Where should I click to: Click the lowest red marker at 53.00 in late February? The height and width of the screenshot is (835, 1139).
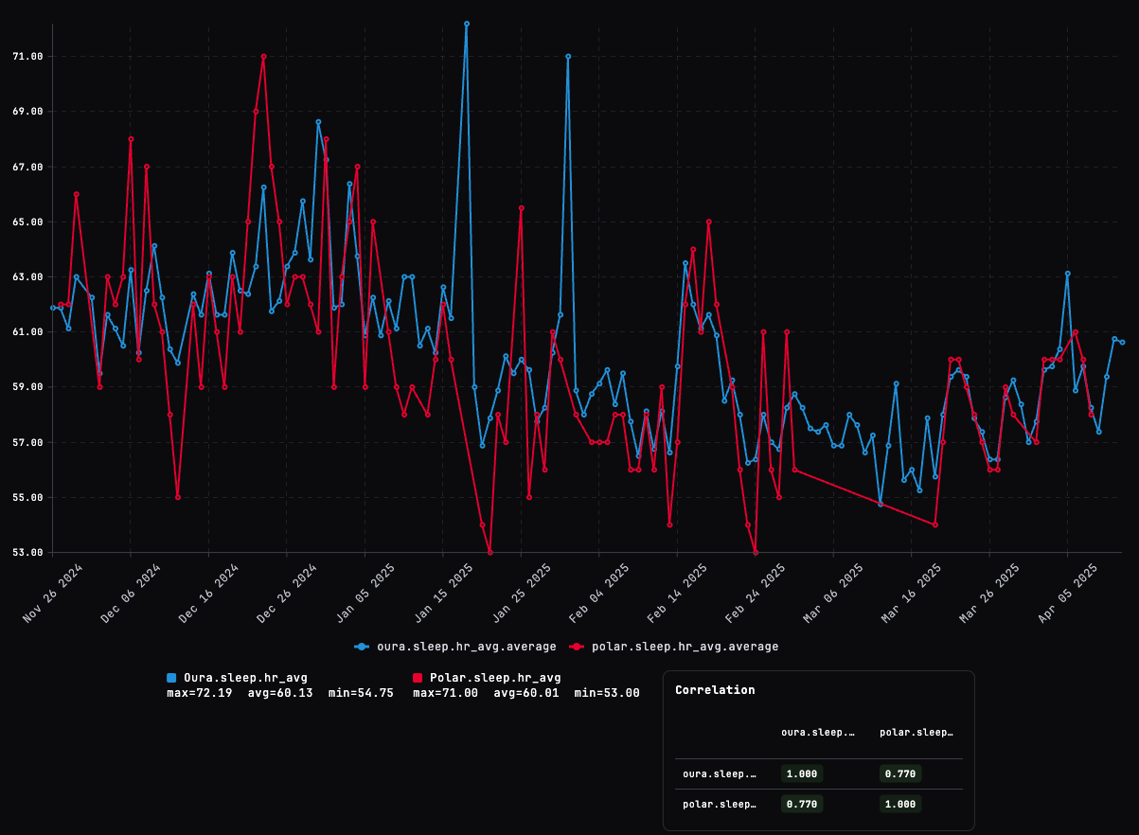(x=755, y=552)
